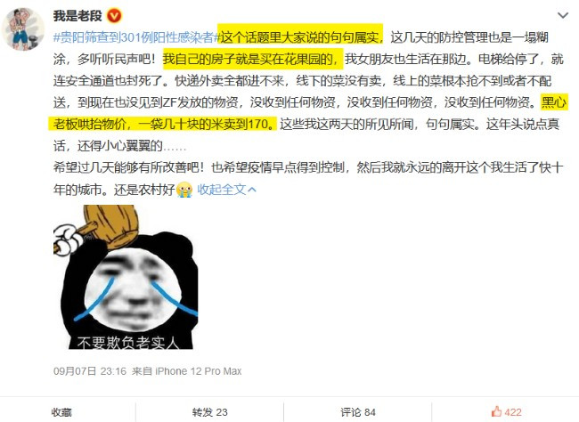Enlarge the crying panda meme image
Screen dimensions: 579x422
[x=126, y=277]
